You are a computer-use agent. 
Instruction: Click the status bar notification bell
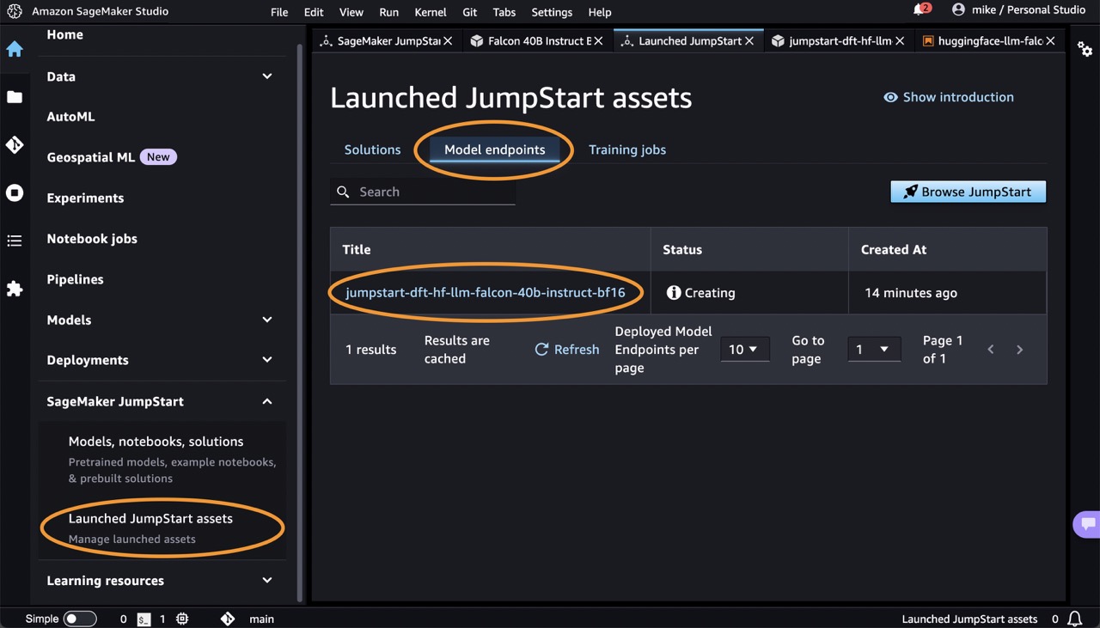coord(1074,619)
